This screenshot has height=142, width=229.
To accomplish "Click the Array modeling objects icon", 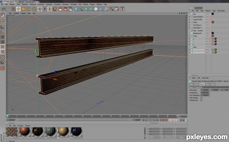I will click(x=91, y=9).
